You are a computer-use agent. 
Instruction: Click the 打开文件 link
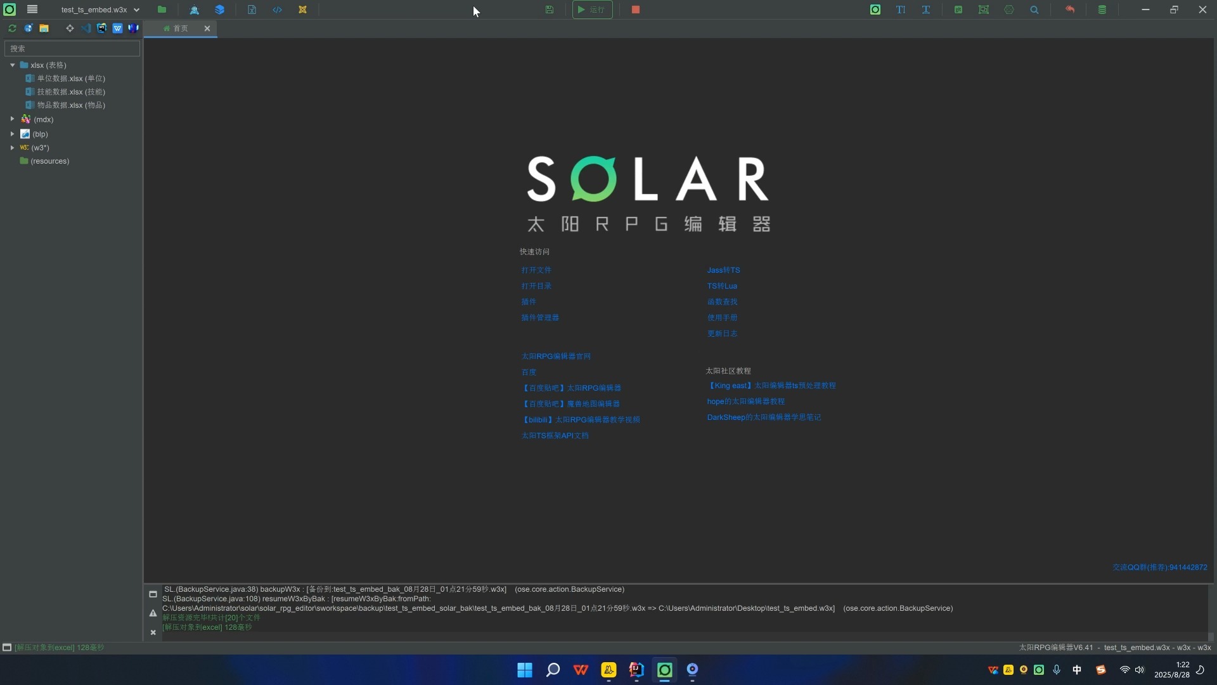[x=536, y=270]
